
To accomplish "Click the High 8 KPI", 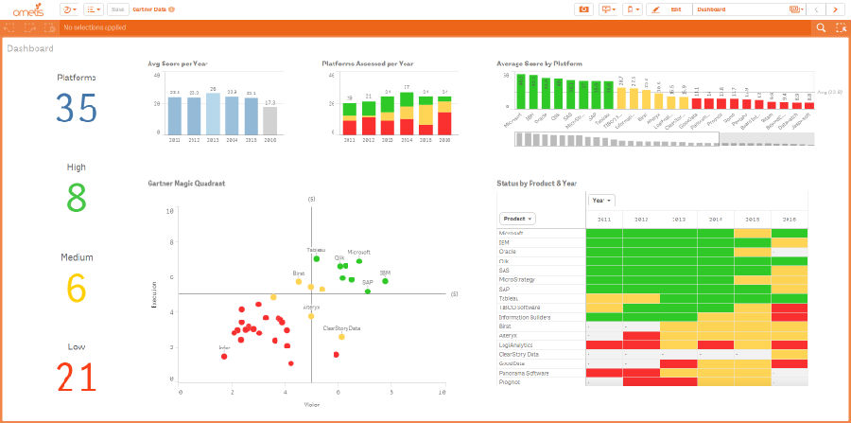I will click(x=77, y=188).
